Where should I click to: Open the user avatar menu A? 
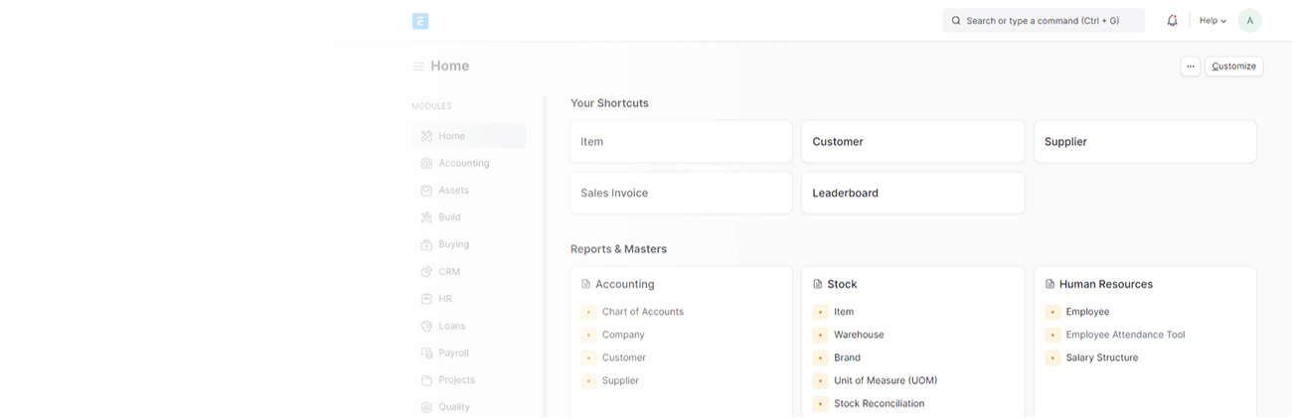[x=1249, y=21]
